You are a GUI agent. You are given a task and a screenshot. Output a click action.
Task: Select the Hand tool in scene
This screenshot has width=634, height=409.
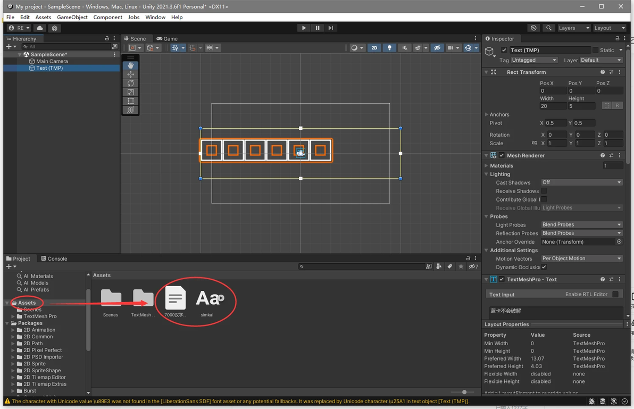coord(130,65)
